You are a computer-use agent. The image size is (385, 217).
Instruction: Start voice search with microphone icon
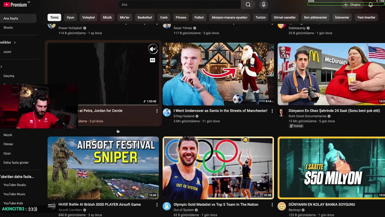[264, 5]
